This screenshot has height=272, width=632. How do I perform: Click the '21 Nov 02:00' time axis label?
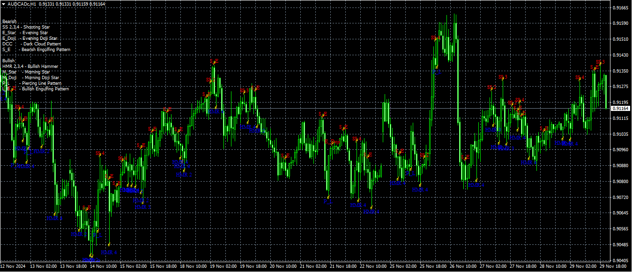tap(313, 266)
